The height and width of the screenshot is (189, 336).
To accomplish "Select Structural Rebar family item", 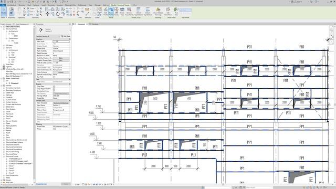I will pos(12,154).
